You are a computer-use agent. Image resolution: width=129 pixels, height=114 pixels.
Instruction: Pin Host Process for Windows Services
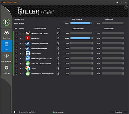point(16,73)
